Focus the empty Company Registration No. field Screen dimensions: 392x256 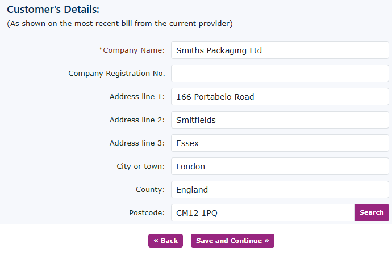280,73
